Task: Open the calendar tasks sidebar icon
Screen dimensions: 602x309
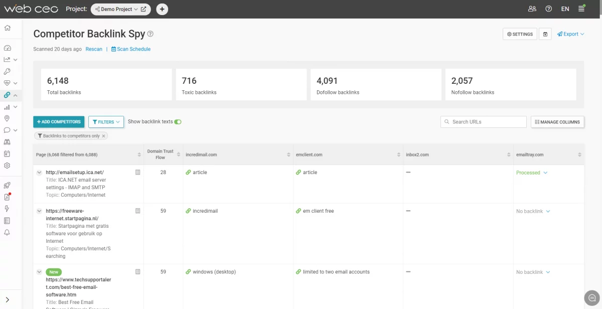Action: pyautogui.click(x=7, y=153)
